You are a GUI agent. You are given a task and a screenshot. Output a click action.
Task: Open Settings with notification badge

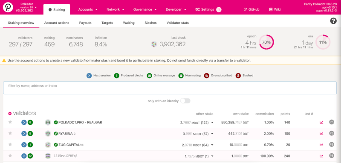(208, 9)
